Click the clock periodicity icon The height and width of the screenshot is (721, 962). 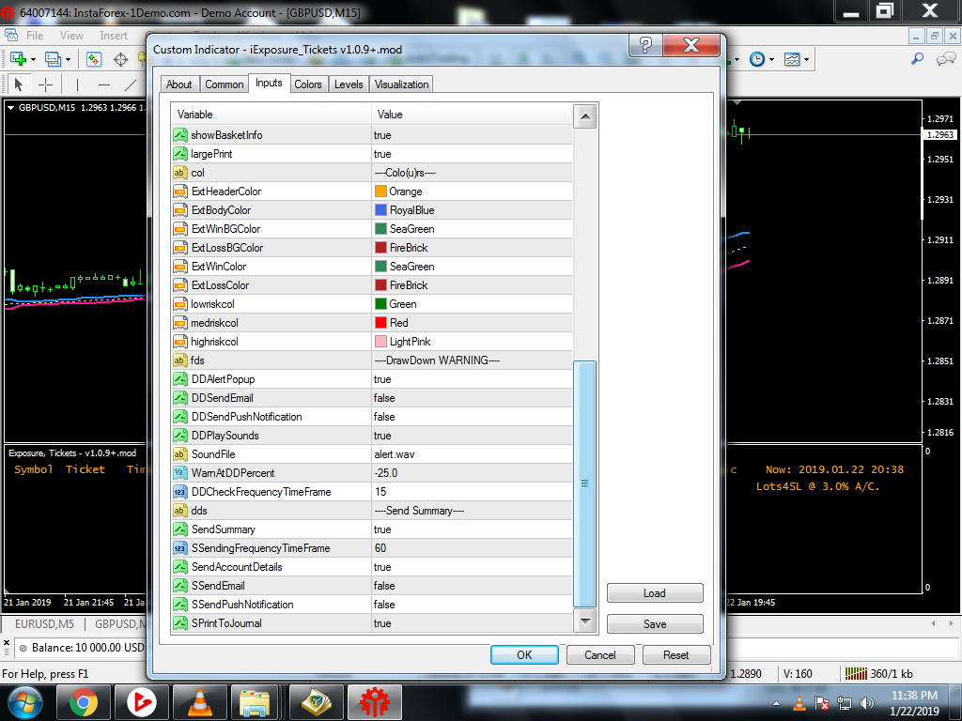(x=758, y=59)
